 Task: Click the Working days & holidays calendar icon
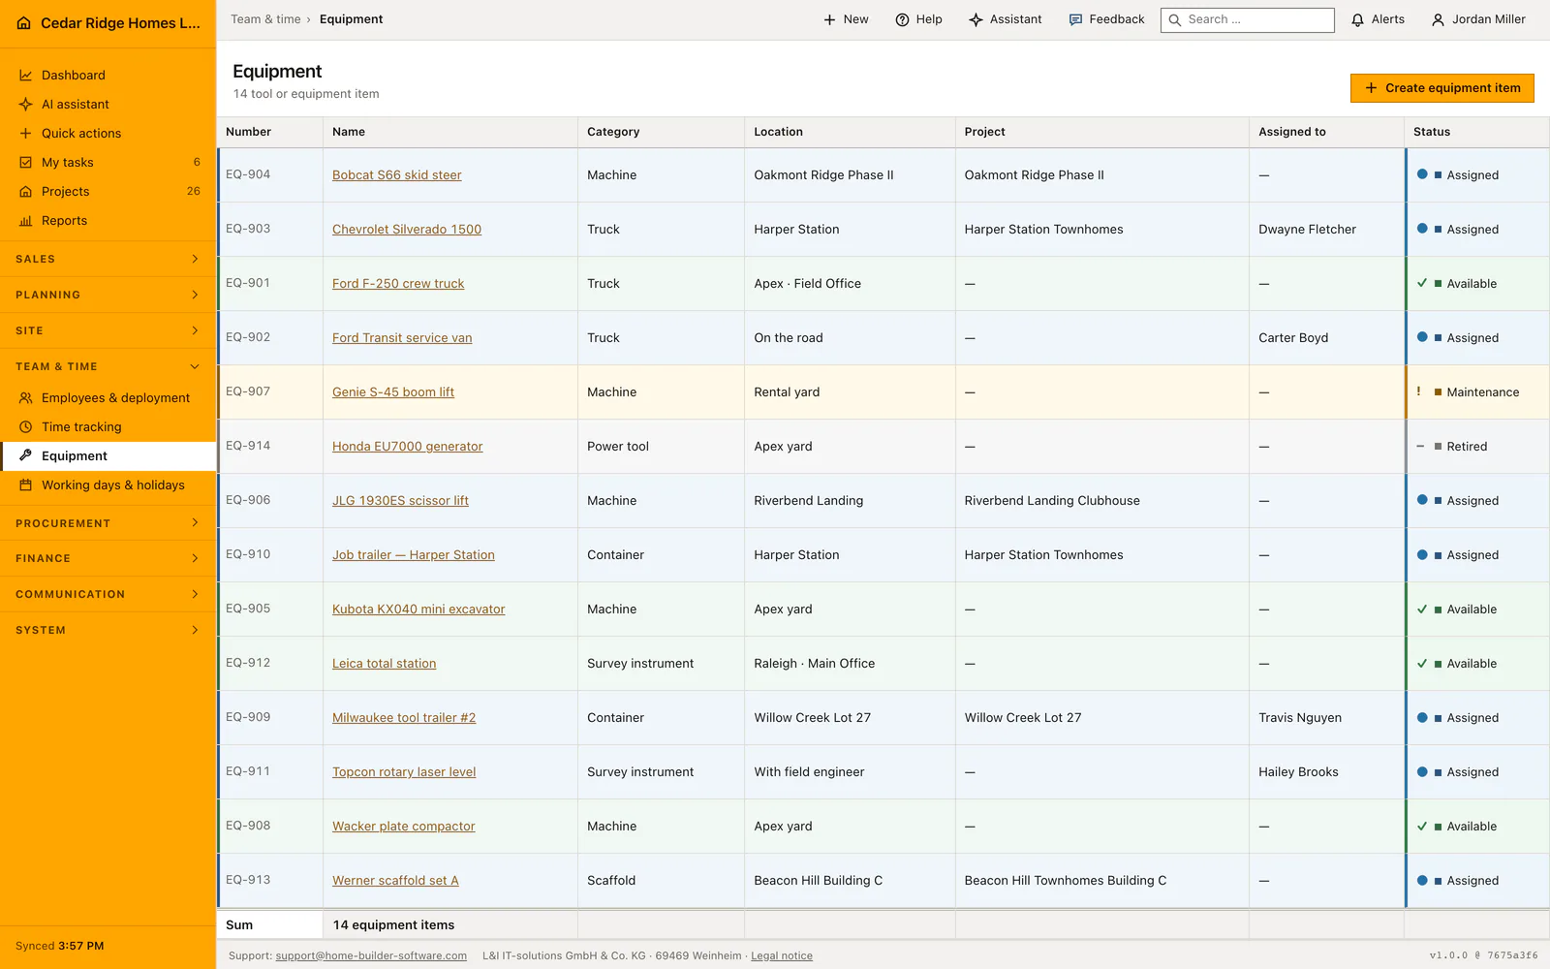(x=26, y=485)
